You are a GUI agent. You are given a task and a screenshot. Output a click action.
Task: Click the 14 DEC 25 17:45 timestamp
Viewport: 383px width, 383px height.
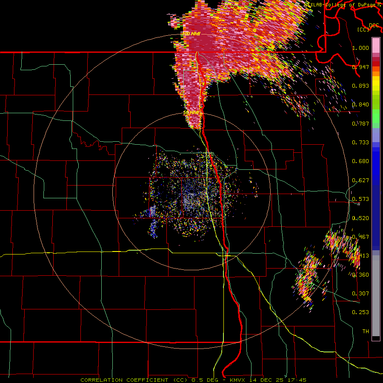coord(277,380)
